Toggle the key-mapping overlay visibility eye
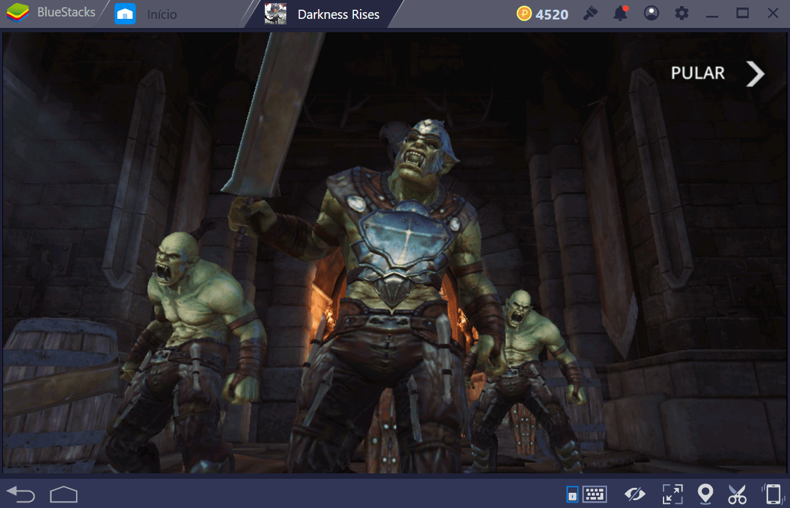The width and height of the screenshot is (790, 508). point(635,494)
